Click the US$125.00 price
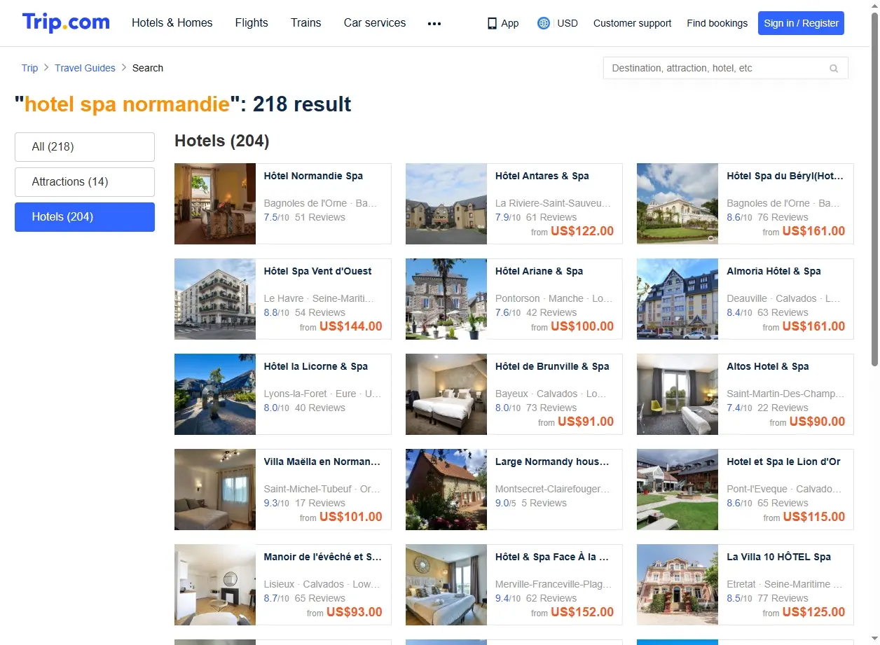The width and height of the screenshot is (880, 645). pos(813,612)
